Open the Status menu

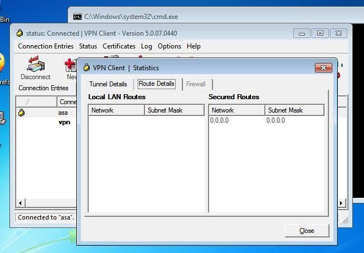click(88, 46)
